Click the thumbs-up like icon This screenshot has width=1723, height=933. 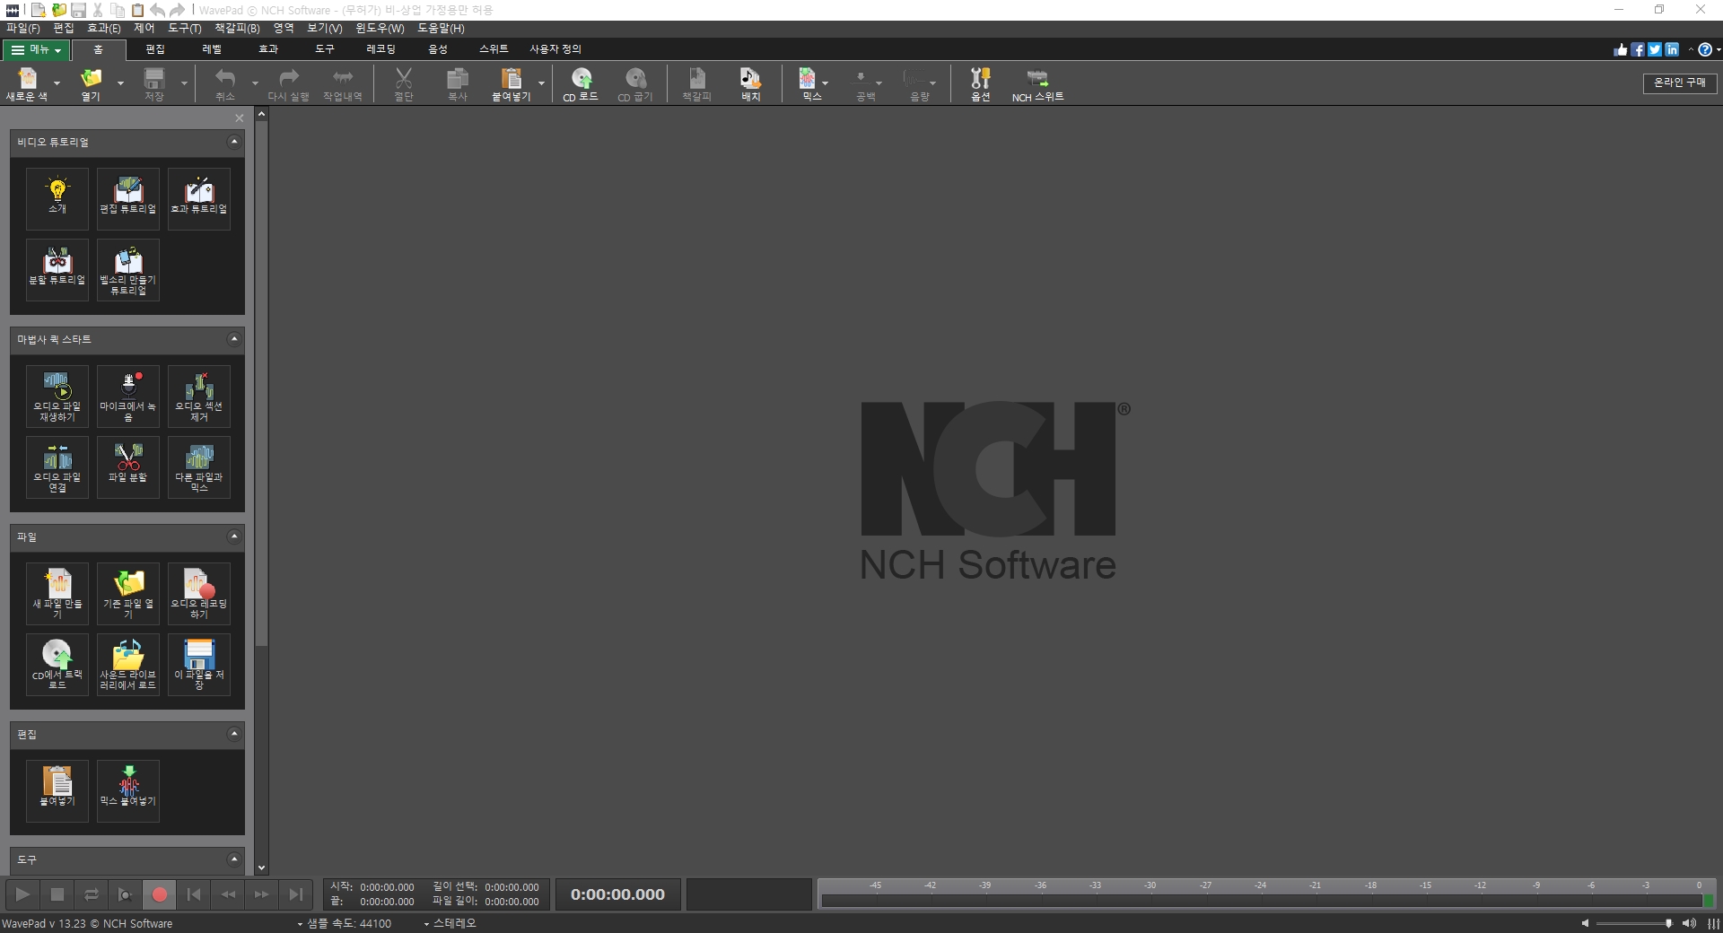pyautogui.click(x=1621, y=50)
